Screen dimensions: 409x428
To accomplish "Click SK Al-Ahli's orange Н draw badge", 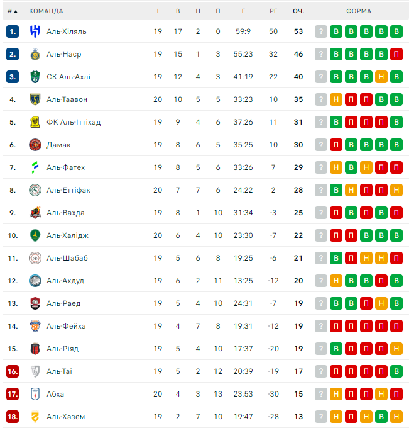I will (381, 77).
